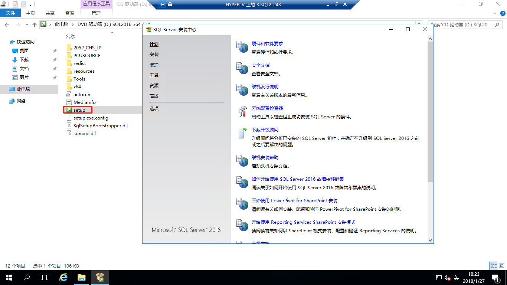Click the failover clustering document icon
The height and width of the screenshot is (285, 507).
tap(242, 183)
